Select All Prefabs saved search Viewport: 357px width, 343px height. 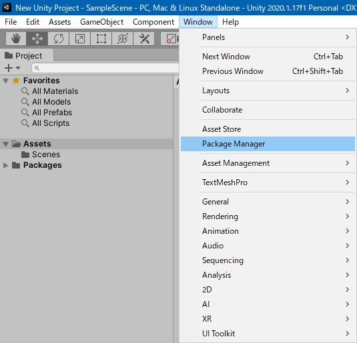[x=52, y=113]
